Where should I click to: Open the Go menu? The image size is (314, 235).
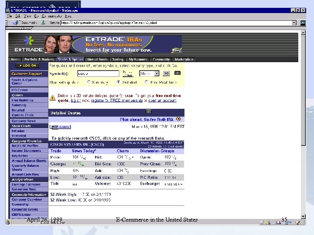coord(36,16)
